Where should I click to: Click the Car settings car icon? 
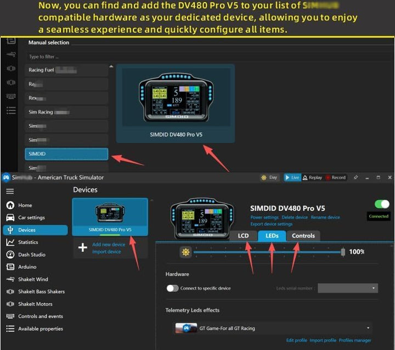[x=10, y=217]
